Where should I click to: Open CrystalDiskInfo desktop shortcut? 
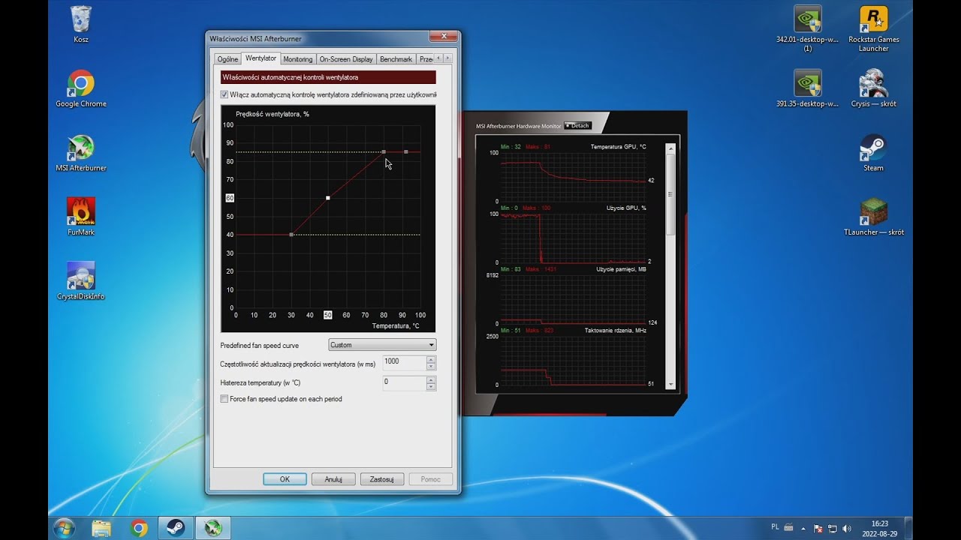click(80, 280)
